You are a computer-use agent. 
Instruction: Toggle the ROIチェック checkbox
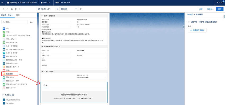coord(43,53)
